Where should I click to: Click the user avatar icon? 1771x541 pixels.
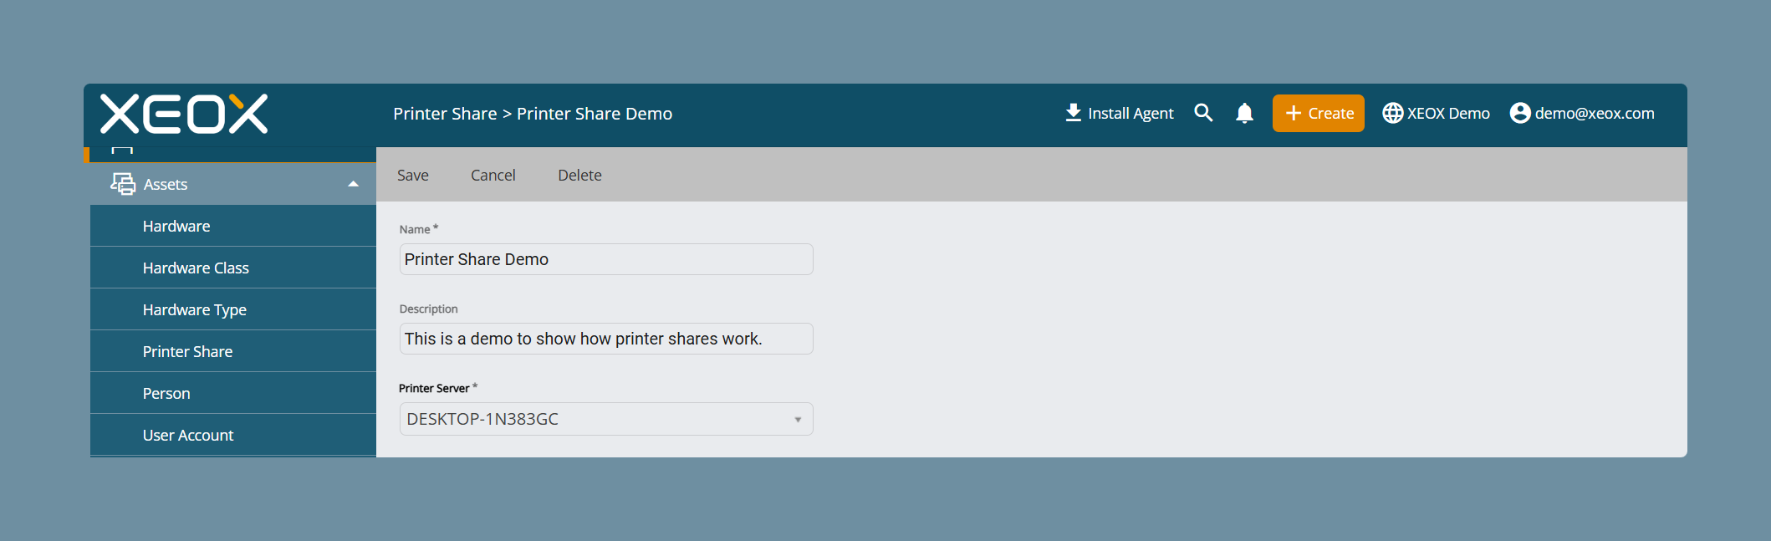(1520, 113)
